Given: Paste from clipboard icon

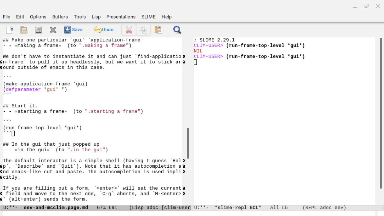Looking at the screenshot, I should click(x=158, y=30).
